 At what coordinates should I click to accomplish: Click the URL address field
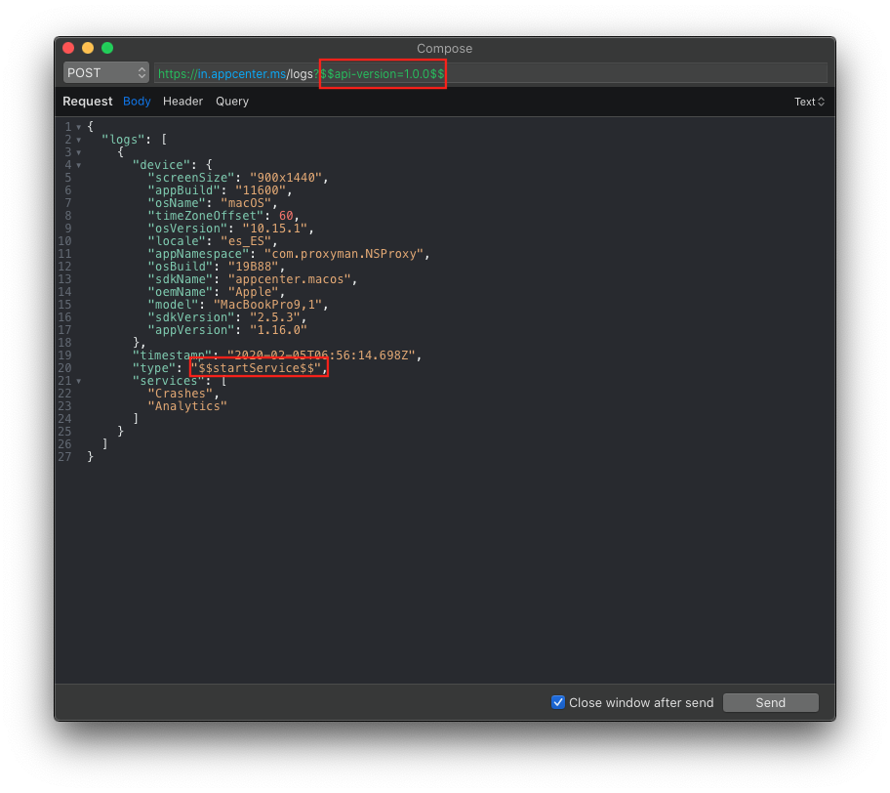[x=586, y=72]
